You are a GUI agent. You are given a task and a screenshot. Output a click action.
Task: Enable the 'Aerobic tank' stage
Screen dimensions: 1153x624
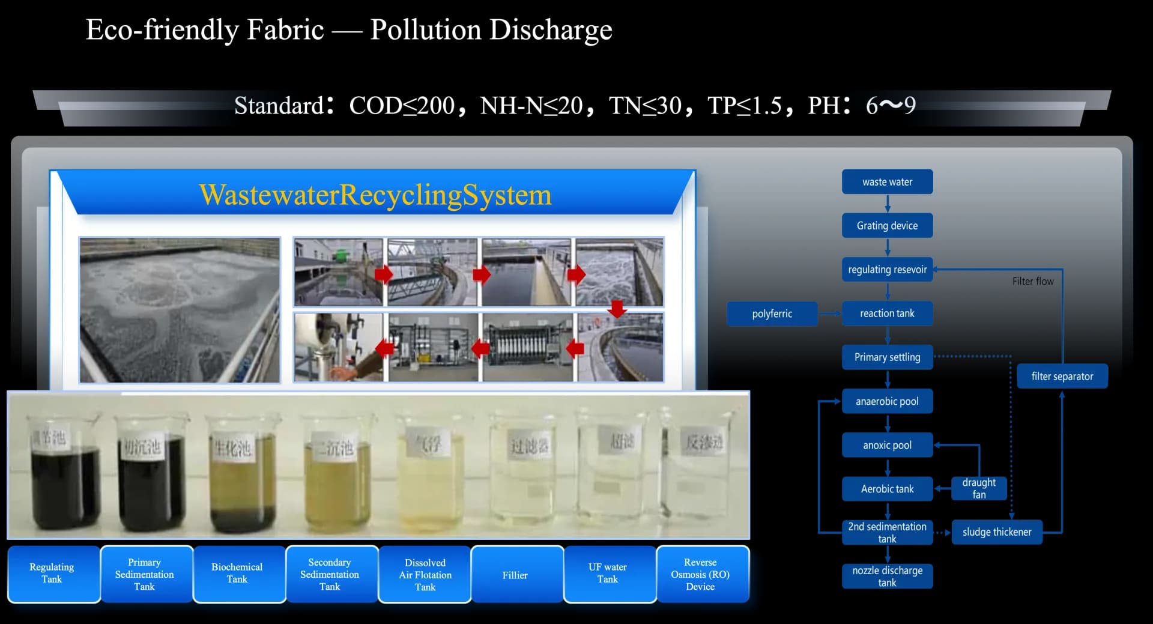[887, 488]
